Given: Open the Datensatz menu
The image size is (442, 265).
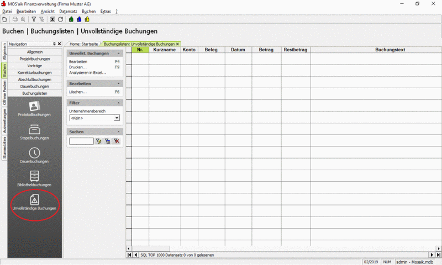Looking at the screenshot, I should point(68,11).
